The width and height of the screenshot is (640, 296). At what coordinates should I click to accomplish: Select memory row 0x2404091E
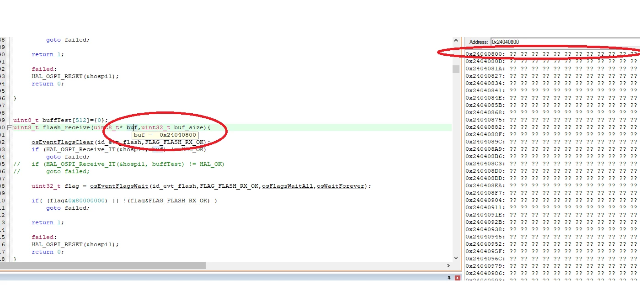(552, 215)
